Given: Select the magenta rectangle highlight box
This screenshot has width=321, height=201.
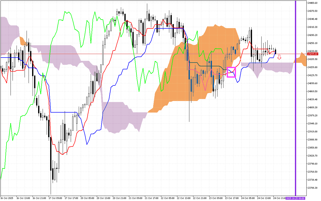Looking at the screenshot, I should click(x=231, y=72).
